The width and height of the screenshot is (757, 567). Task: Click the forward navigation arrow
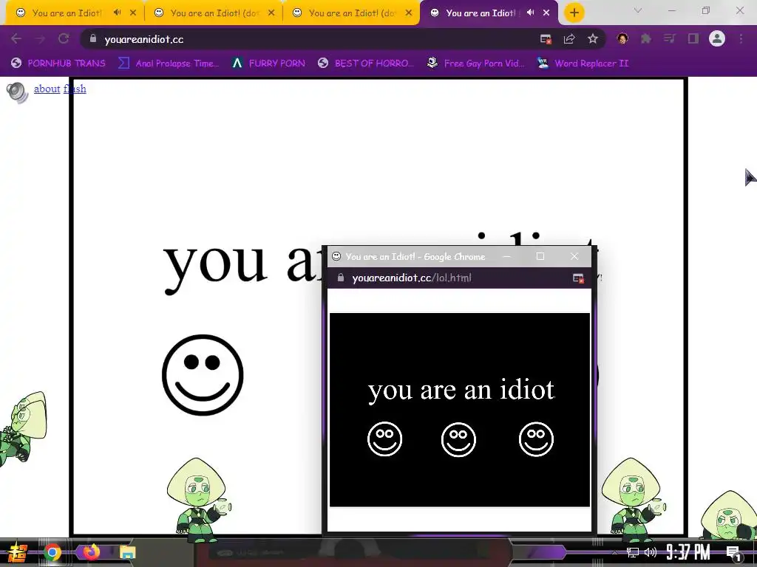pos(40,39)
